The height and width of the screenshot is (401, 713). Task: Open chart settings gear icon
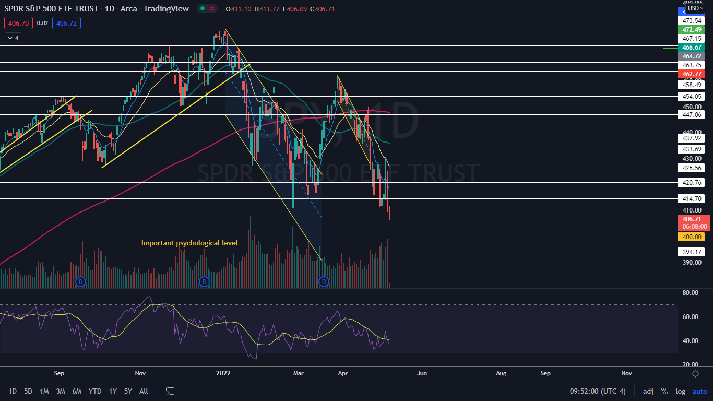tap(695, 373)
